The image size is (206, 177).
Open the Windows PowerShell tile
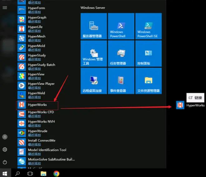click(x=121, y=26)
